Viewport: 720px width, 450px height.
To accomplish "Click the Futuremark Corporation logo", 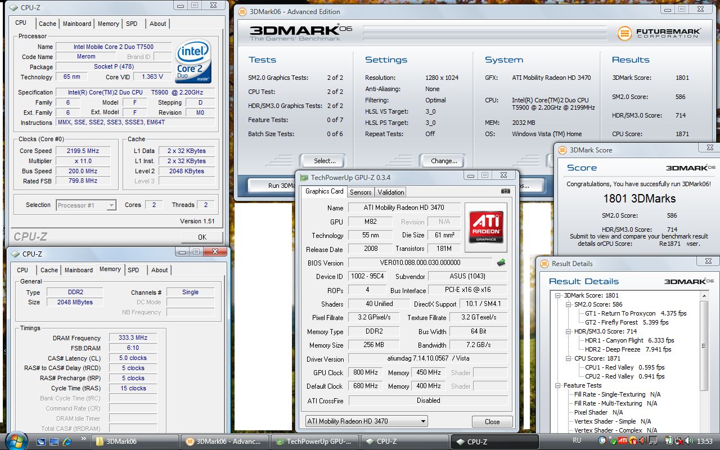I will point(659,33).
